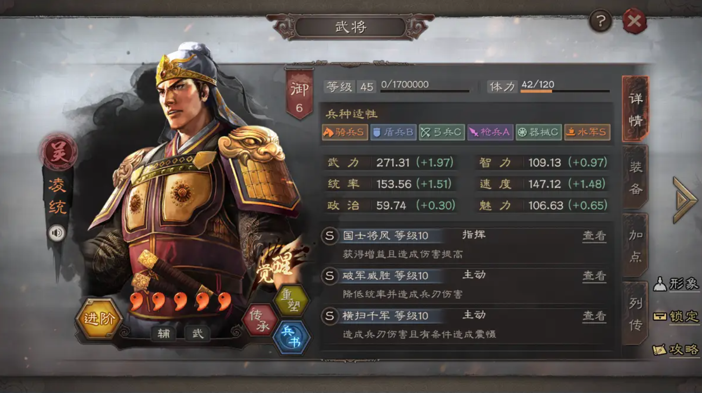This screenshot has width=702, height=393.
Task: Select the 枪兵A troop aptitude icon
Action: click(x=490, y=132)
